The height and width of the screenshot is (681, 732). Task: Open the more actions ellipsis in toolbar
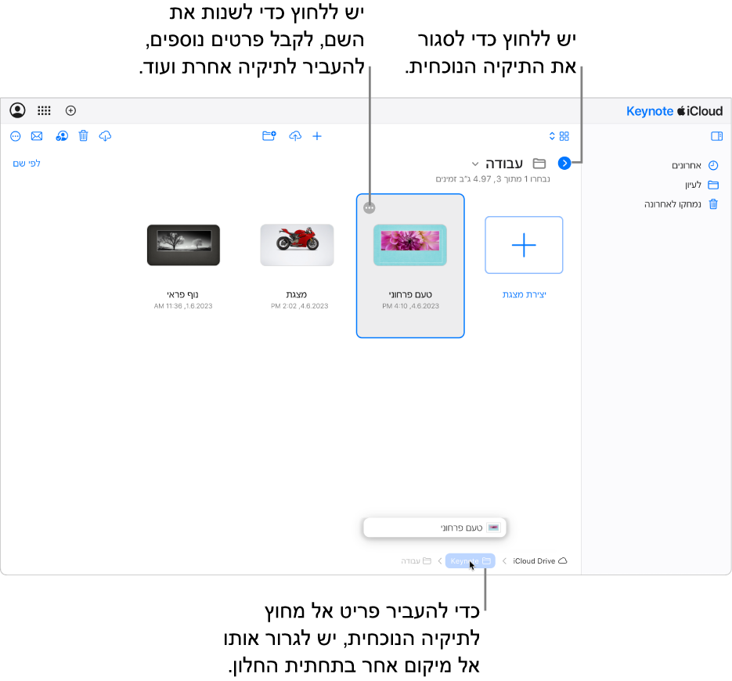coord(16,136)
